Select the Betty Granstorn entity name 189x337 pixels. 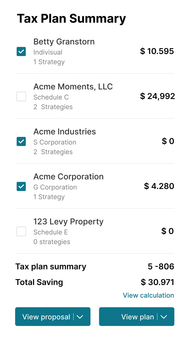click(x=64, y=41)
